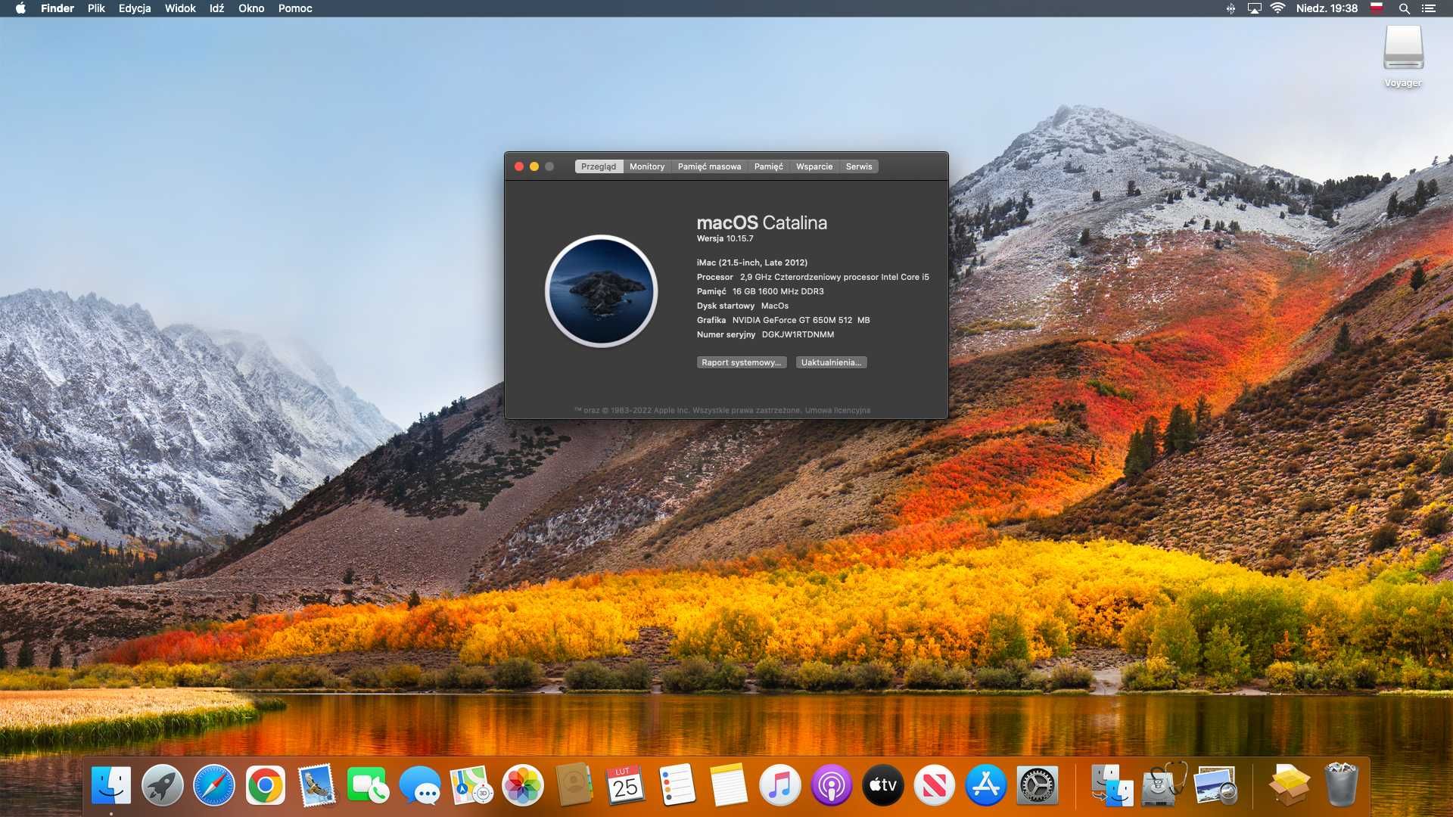Click the 16 GB 1600 MHz DDR3 text

tap(778, 291)
